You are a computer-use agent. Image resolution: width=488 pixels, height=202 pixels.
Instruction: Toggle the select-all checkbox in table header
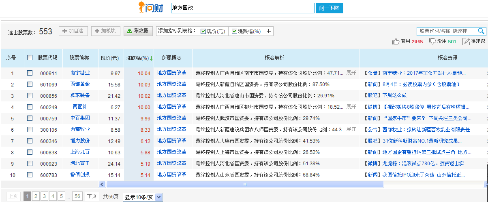point(30,58)
